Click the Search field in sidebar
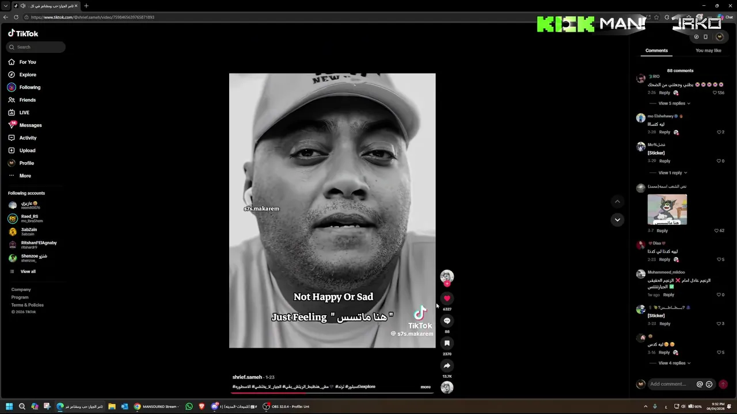 pos(37,47)
